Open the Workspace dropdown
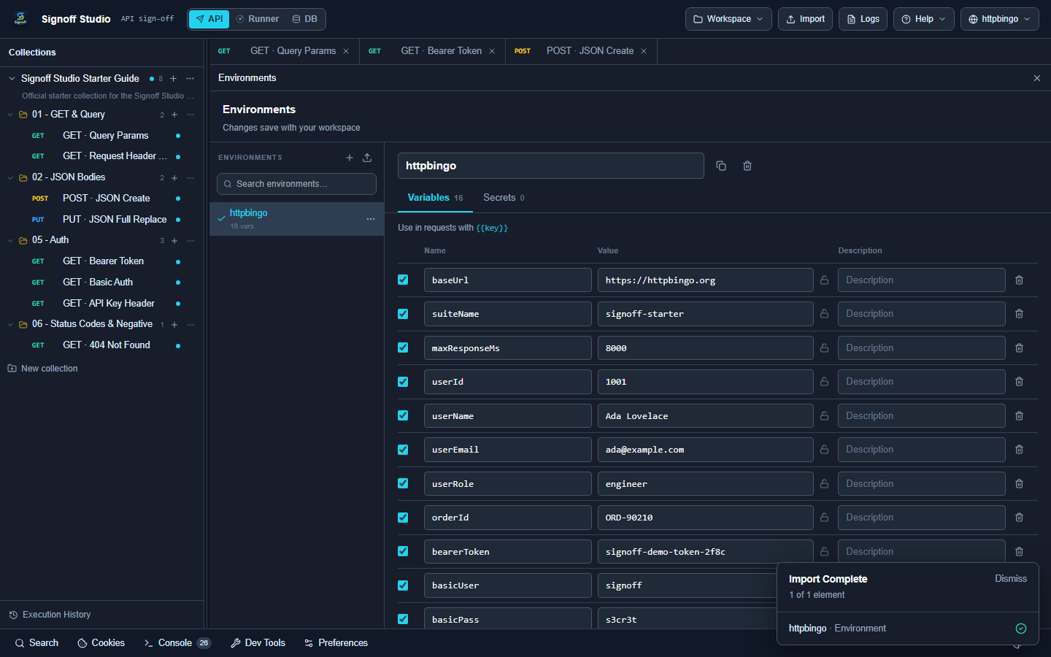The height and width of the screenshot is (657, 1051). 728,19
